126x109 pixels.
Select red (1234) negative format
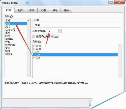click(x=75, y=46)
